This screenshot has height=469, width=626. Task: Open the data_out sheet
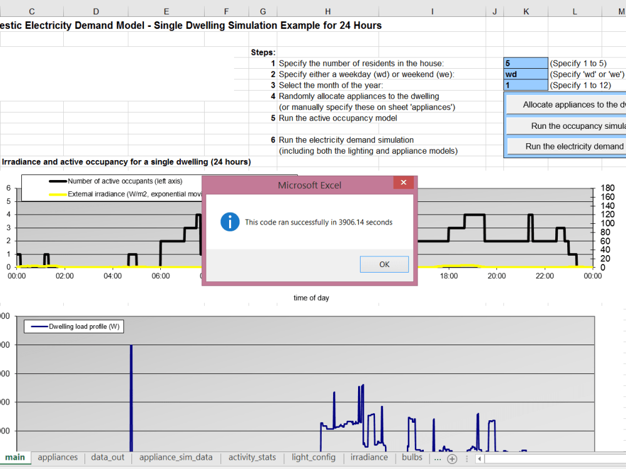pyautogui.click(x=107, y=458)
